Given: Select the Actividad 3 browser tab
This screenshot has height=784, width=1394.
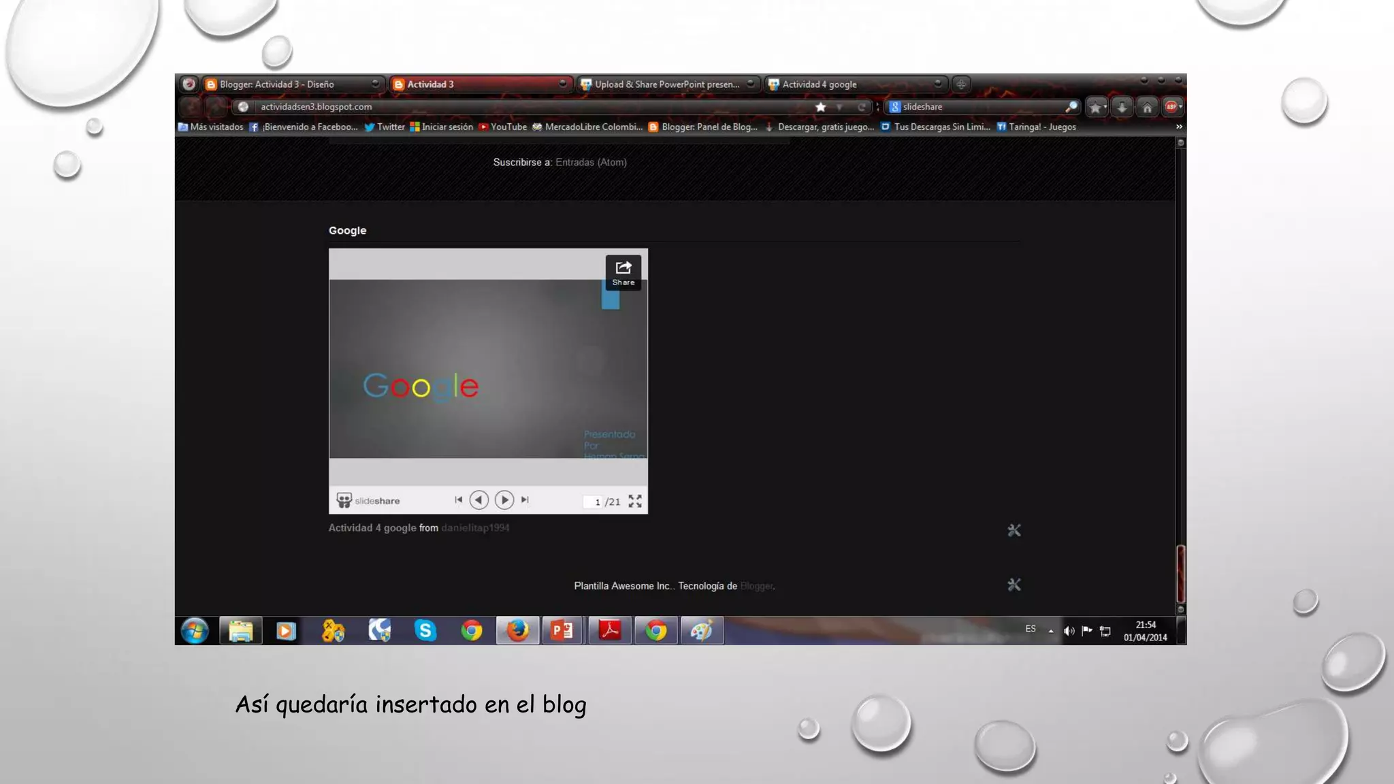Looking at the screenshot, I should tap(481, 84).
